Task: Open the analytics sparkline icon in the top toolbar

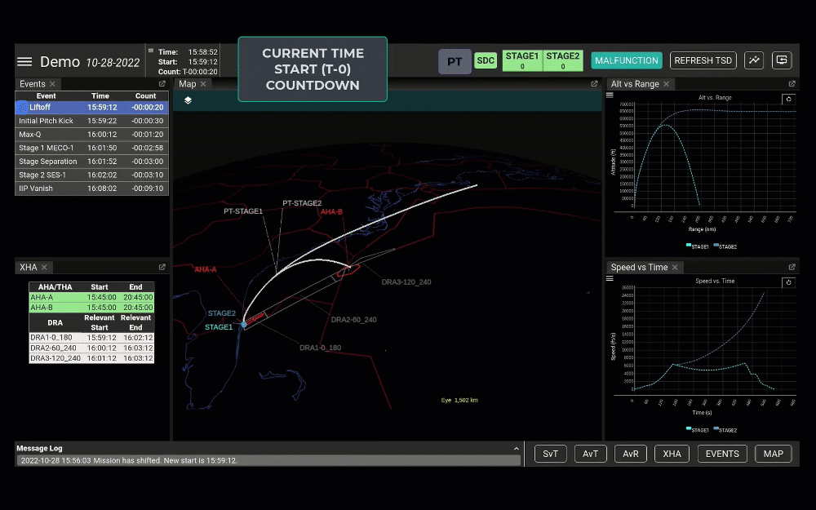Action: coord(754,60)
